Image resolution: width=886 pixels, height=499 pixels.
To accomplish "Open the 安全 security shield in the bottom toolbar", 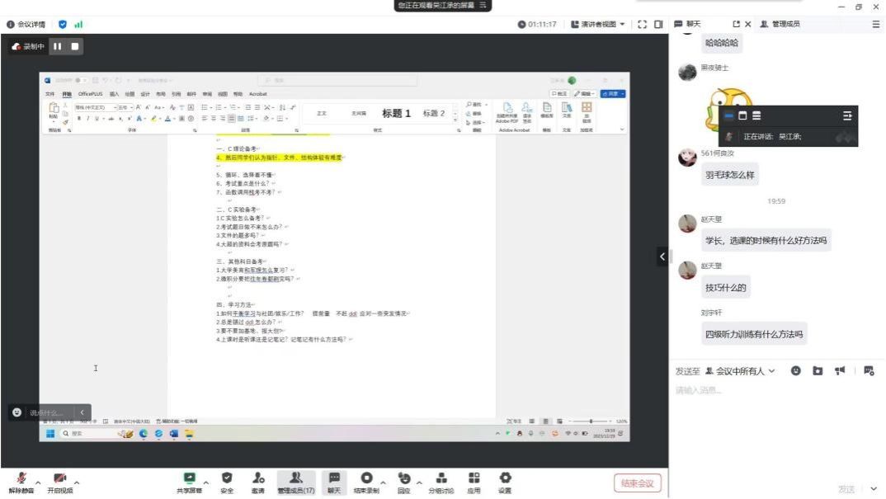I will [227, 479].
